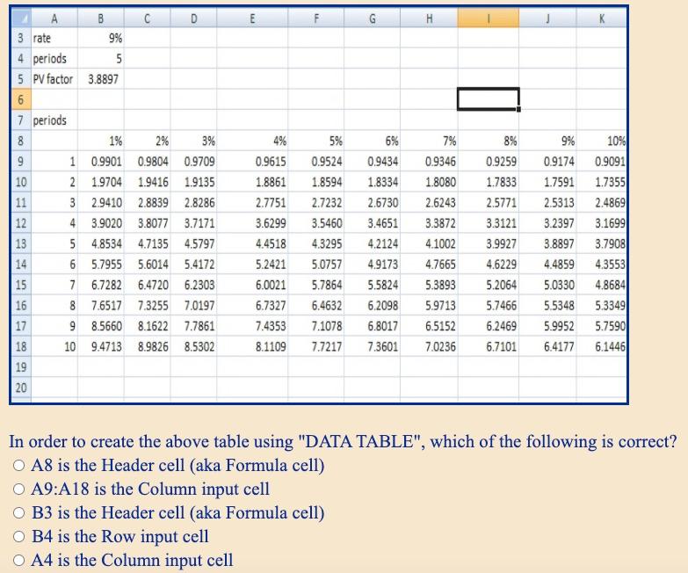This screenshot has width=688, height=573.
Task: Click period number 10 in column A
Action: click(x=54, y=346)
